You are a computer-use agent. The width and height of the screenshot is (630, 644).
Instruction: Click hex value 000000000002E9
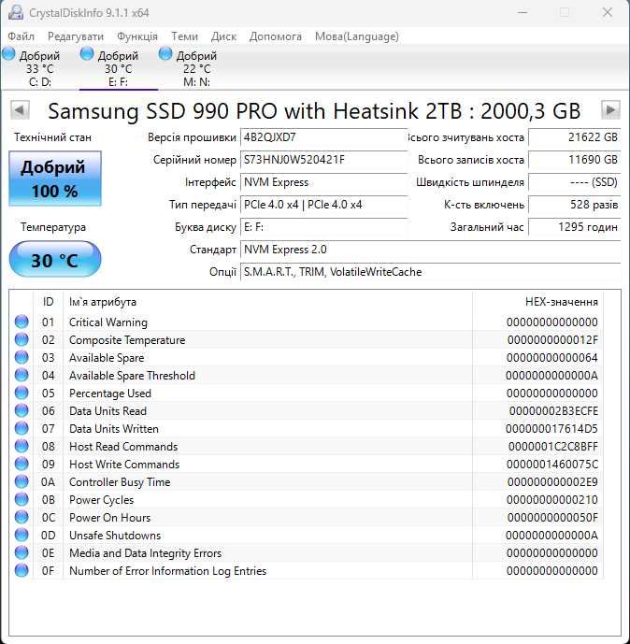(552, 482)
